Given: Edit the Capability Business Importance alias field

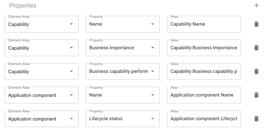Looking at the screenshot, I should 204,48.
